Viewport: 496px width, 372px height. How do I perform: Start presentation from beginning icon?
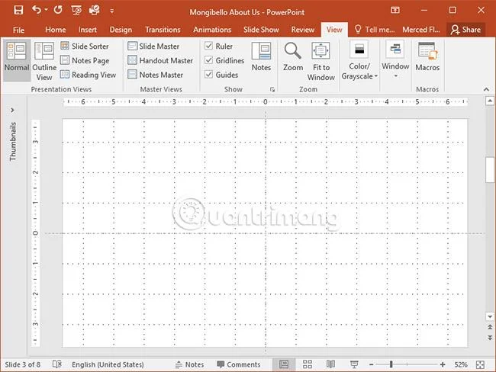coord(76,11)
